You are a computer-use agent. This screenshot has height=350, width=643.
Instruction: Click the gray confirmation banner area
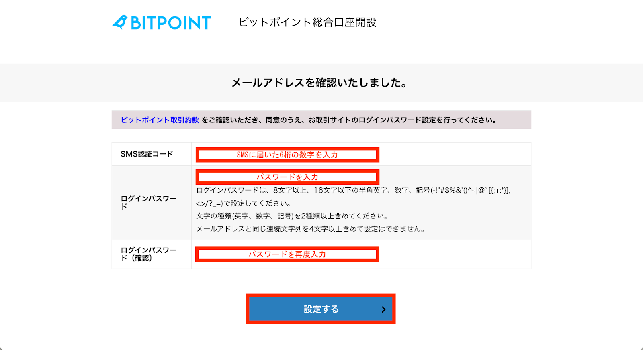tap(321, 83)
